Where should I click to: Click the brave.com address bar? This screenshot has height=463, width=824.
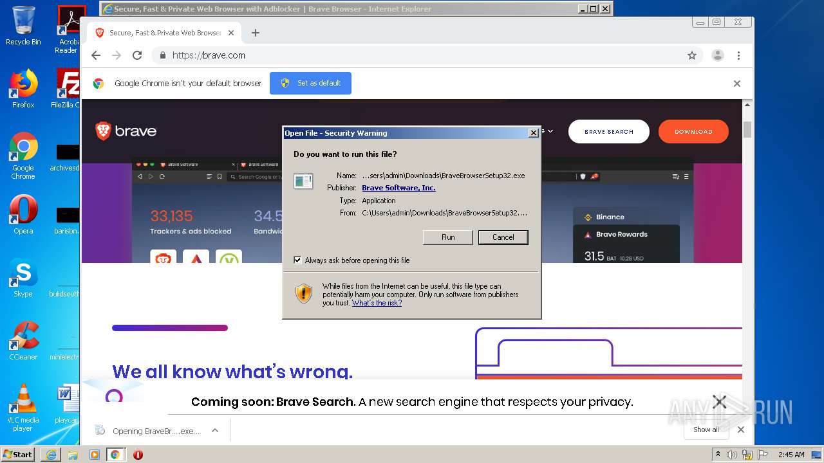(x=425, y=55)
